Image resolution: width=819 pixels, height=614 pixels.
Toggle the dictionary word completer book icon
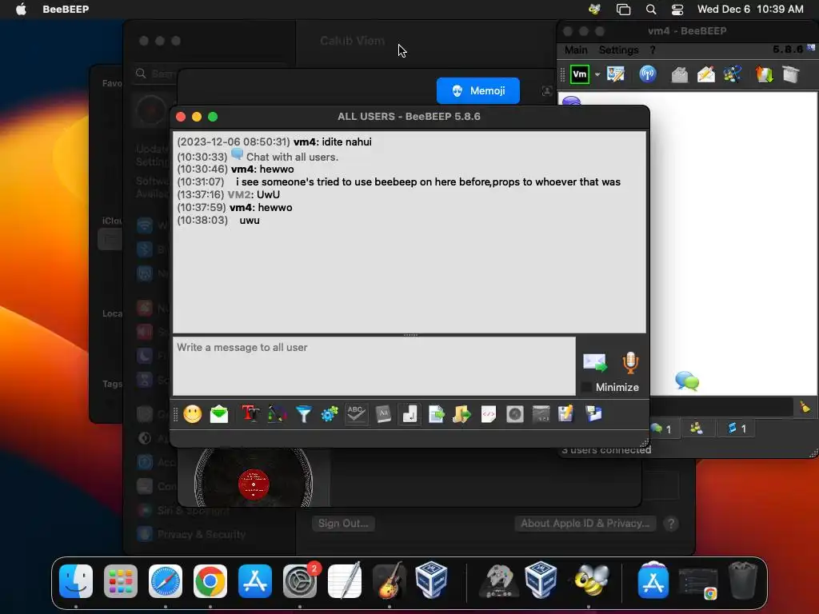pos(383,415)
